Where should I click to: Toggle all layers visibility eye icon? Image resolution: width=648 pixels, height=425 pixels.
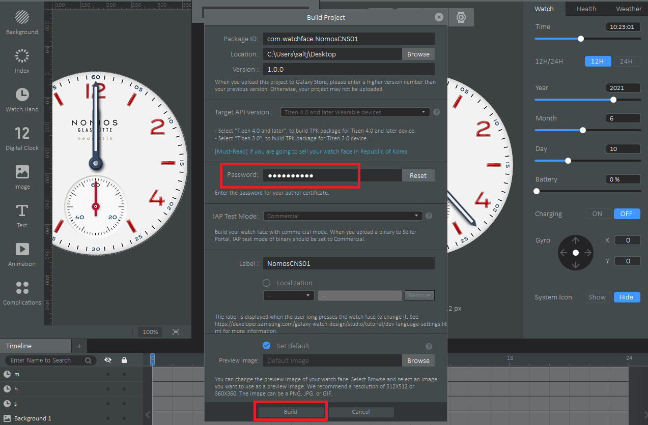coord(107,360)
